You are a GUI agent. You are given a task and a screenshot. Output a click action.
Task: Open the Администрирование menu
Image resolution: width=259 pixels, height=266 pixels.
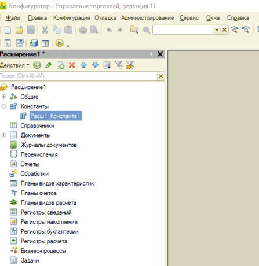[148, 18]
